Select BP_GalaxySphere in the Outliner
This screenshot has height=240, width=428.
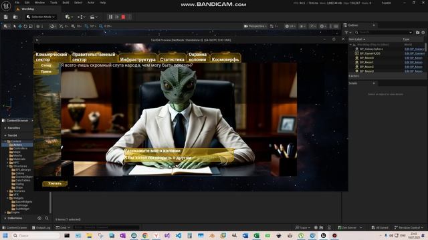pos(371,49)
